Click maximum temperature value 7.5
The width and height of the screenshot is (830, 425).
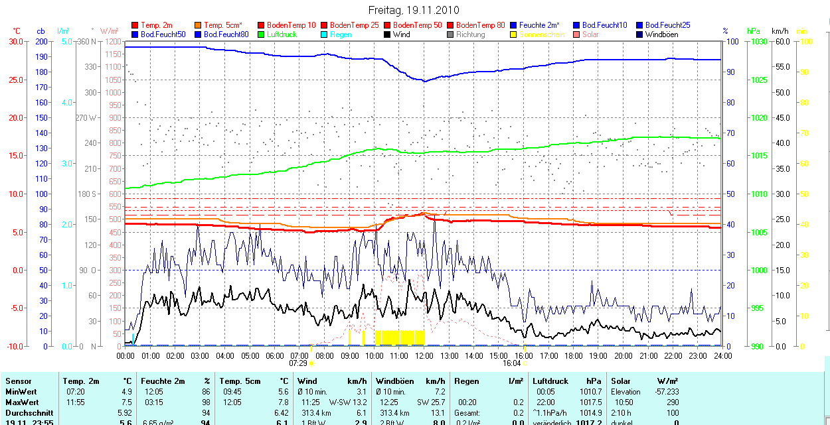(x=125, y=402)
